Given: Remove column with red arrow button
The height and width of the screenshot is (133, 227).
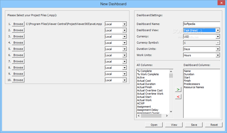Looking at the screenshot, I should pyautogui.click(x=178, y=97).
